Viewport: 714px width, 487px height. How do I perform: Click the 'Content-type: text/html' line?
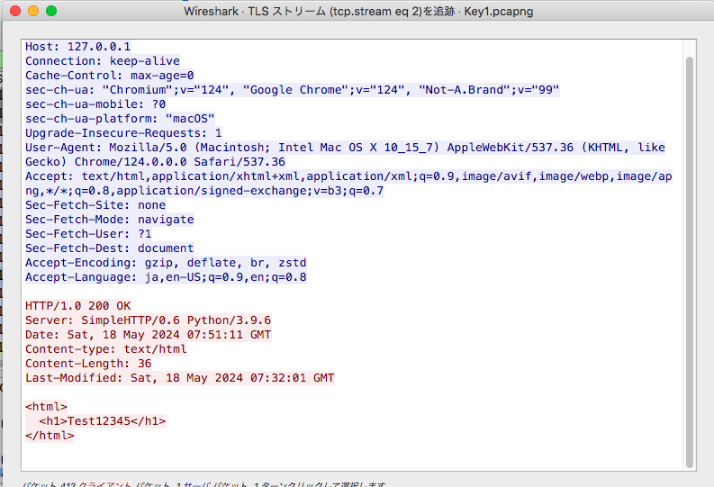[x=106, y=349]
